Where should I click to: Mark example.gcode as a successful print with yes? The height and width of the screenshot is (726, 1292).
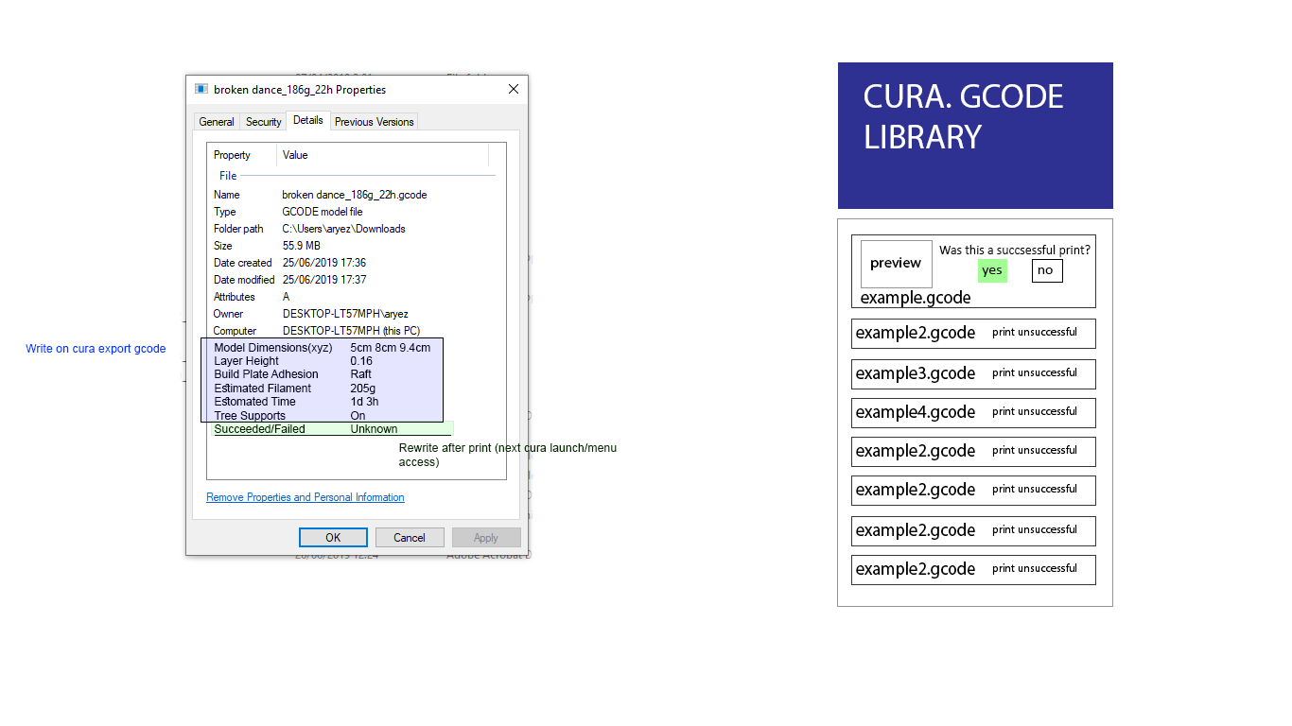(x=992, y=270)
